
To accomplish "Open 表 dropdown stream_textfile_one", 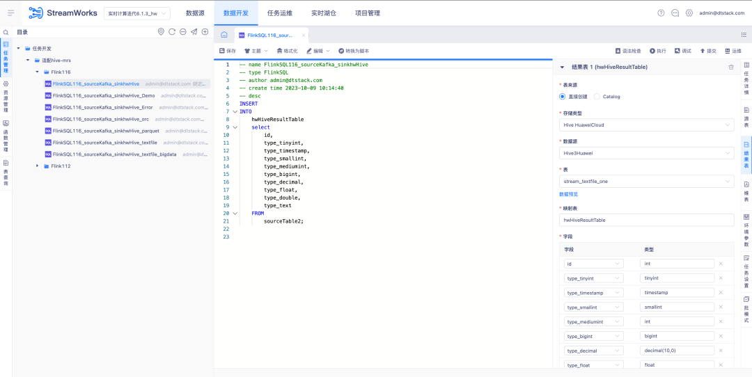I will point(646,181).
